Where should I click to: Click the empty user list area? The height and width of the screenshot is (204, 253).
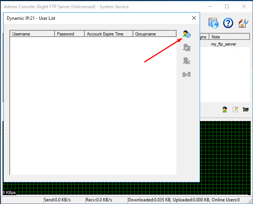pyautogui.click(x=93, y=105)
